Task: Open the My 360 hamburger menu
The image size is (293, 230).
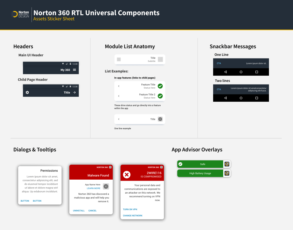Action: [x=74, y=70]
